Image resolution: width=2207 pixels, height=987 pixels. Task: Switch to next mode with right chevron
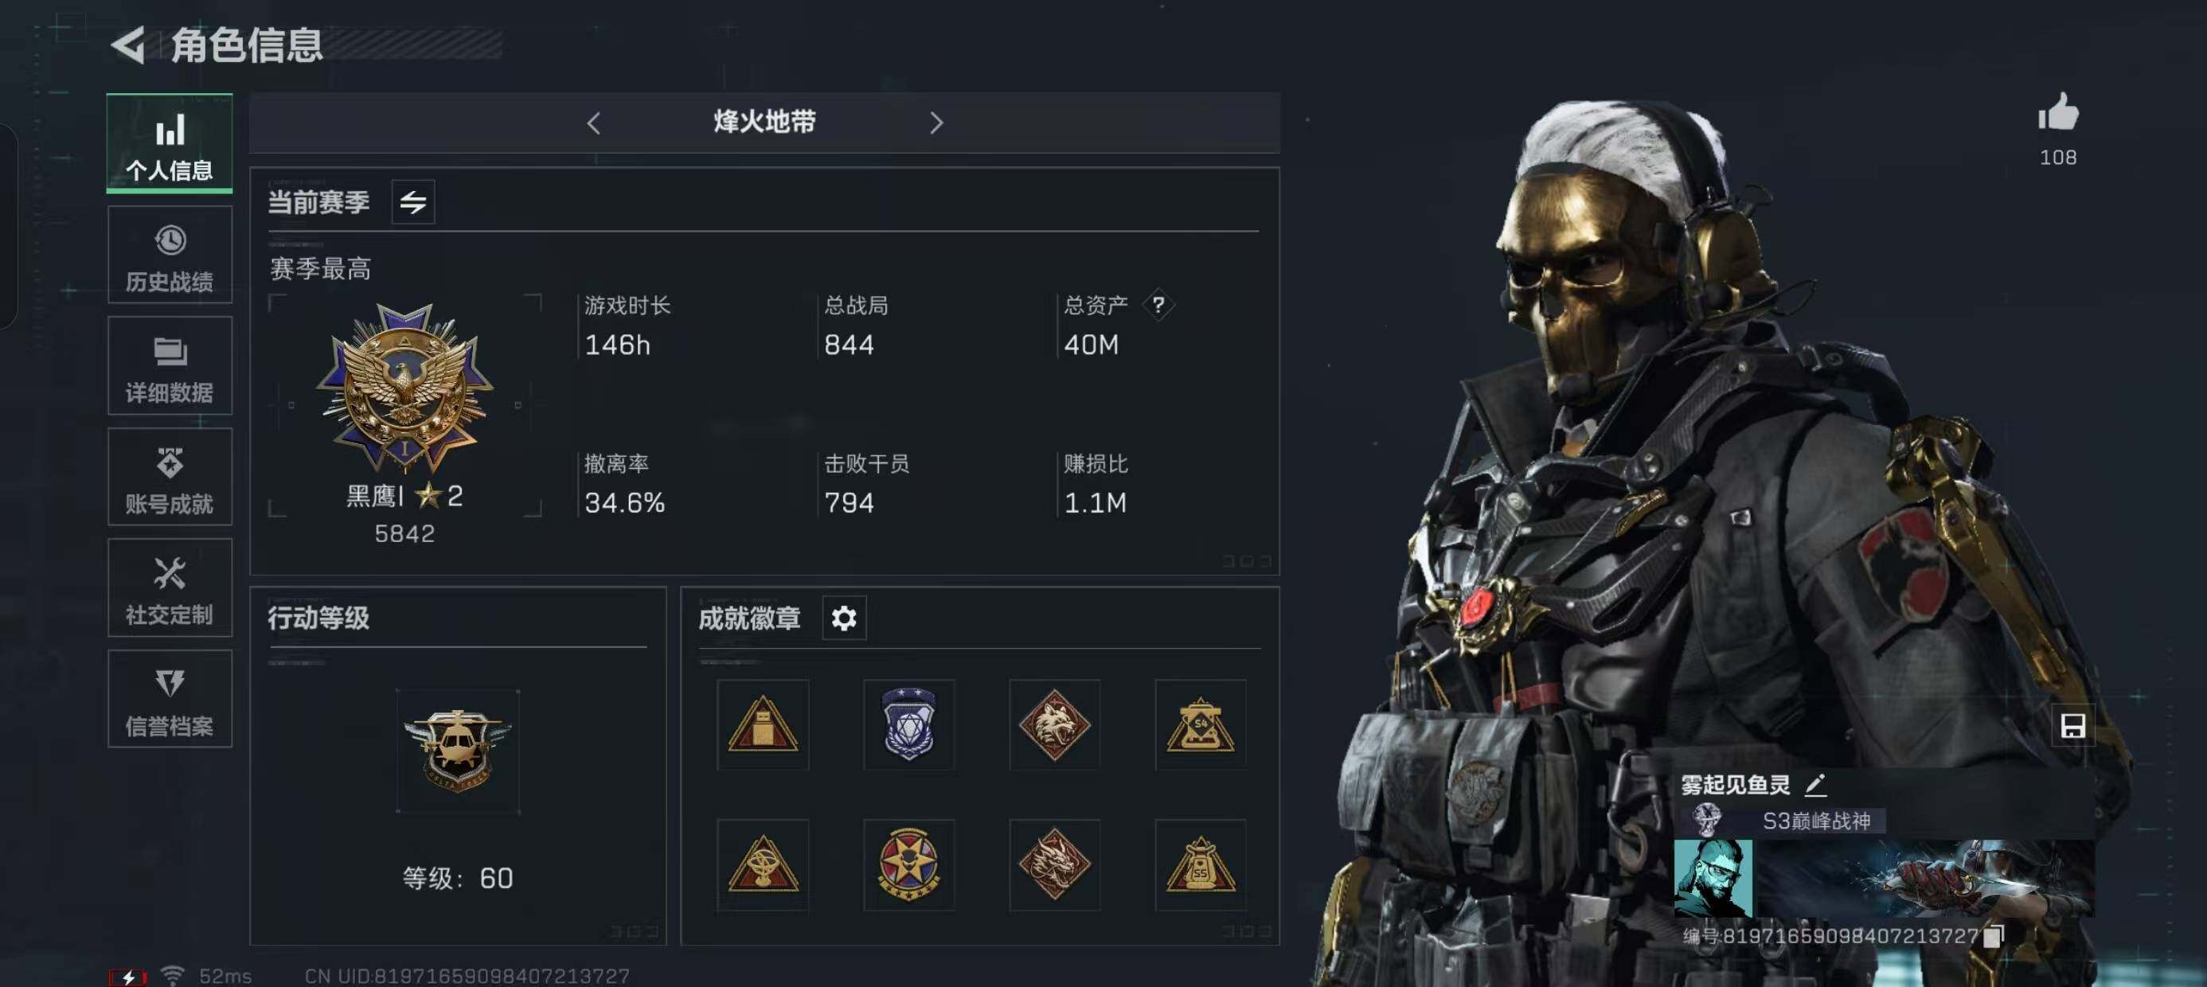coord(936,123)
